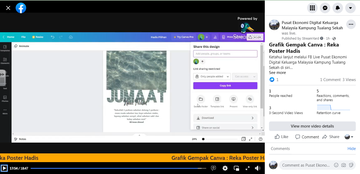Click View more video details button
Viewport: 360px width, 174px height.
point(312,126)
